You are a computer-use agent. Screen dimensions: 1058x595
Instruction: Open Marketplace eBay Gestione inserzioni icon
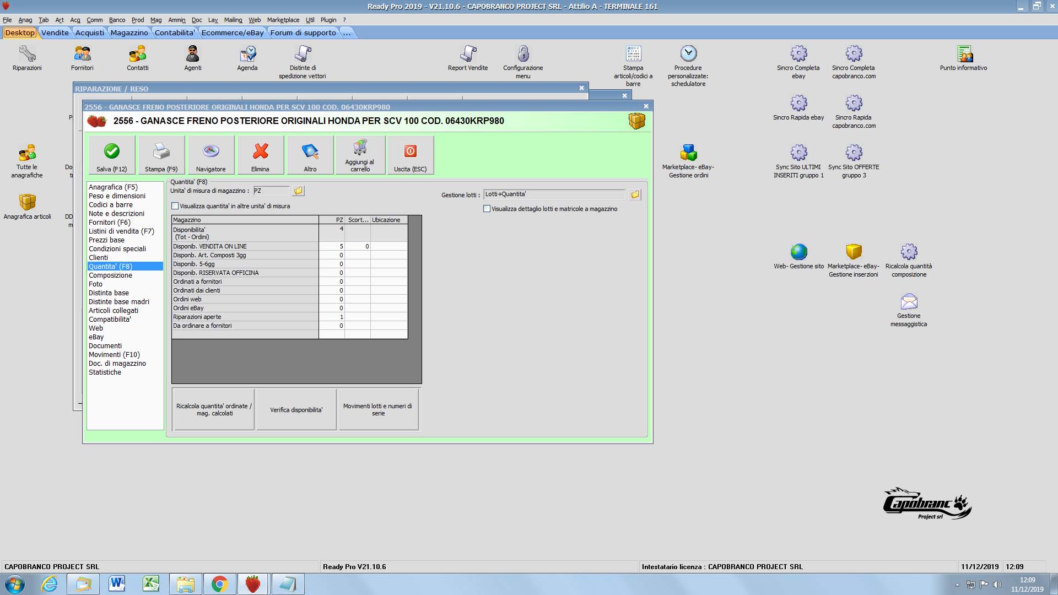click(854, 260)
